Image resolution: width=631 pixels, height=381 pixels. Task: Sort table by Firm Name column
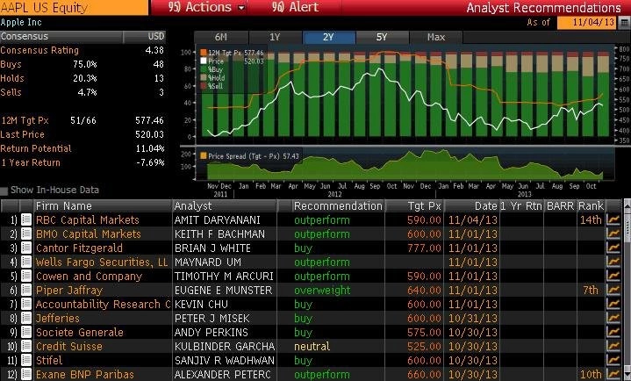point(103,205)
